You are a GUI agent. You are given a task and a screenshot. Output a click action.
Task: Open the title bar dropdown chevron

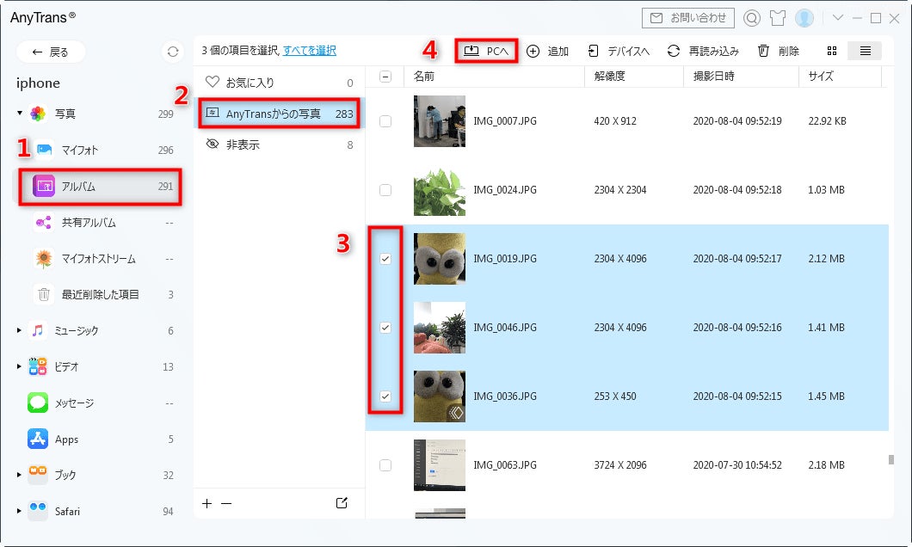[x=837, y=18]
